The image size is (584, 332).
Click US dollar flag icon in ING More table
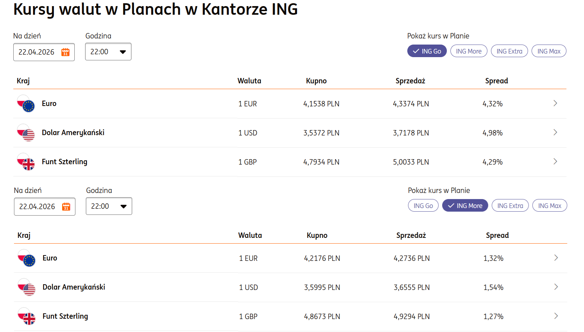[x=27, y=287]
